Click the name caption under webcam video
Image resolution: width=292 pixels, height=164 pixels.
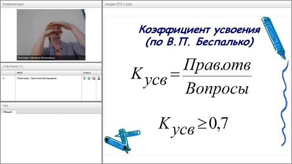coord(36,58)
